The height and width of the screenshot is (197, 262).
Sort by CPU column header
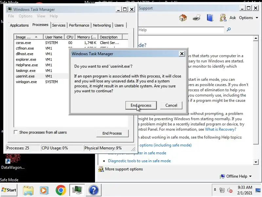(70, 37)
